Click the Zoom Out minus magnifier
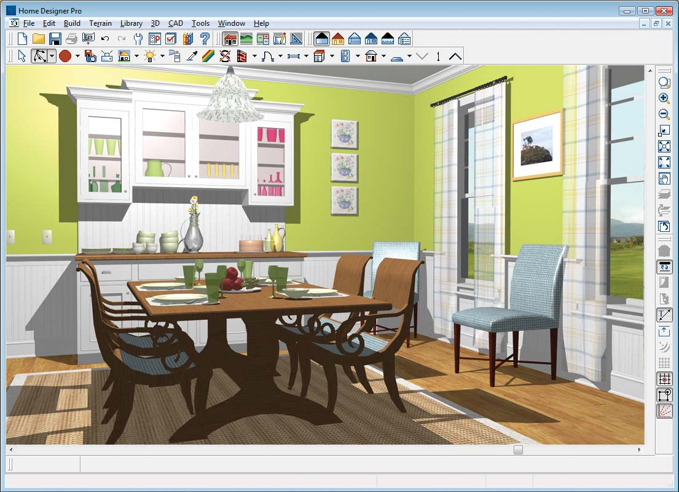This screenshot has width=679, height=492. pyautogui.click(x=664, y=114)
